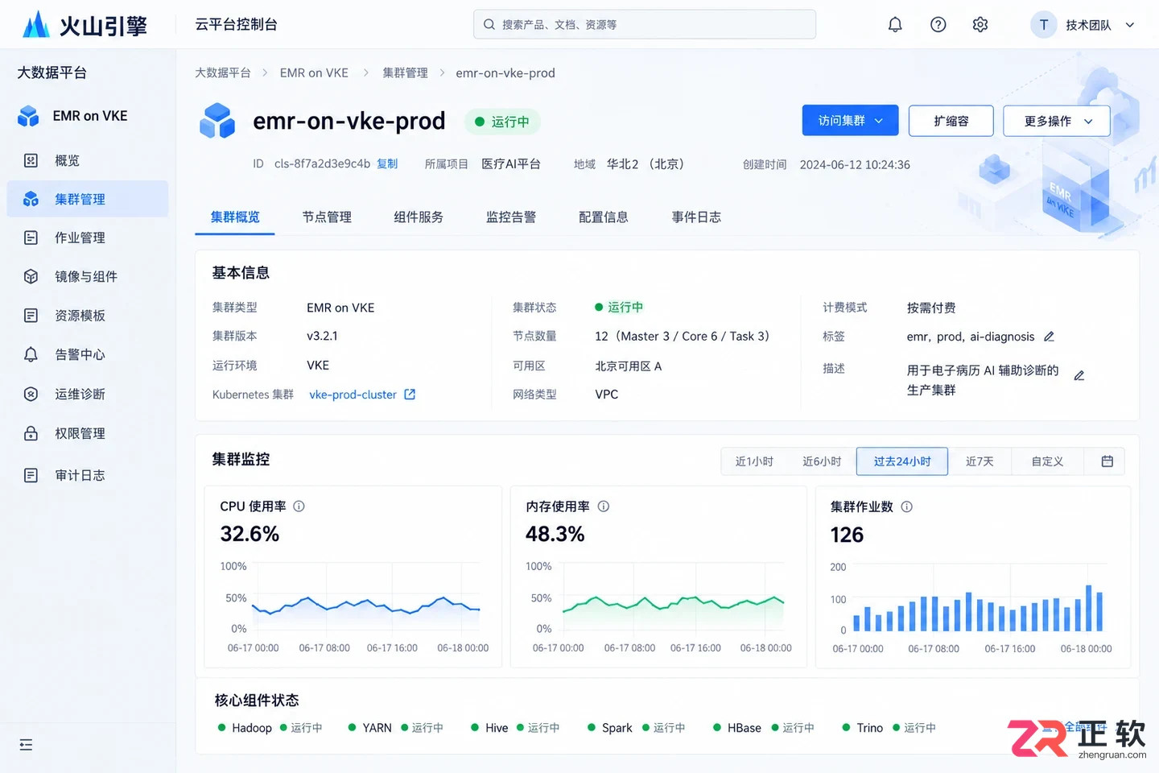This screenshot has height=773, width=1159.
Task: Open 作业管理 in the sidebar
Action: 88,238
